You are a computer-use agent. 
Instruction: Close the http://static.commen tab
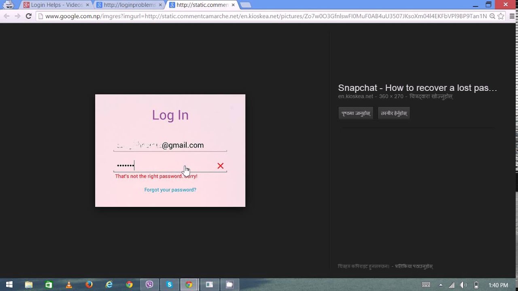(x=233, y=5)
